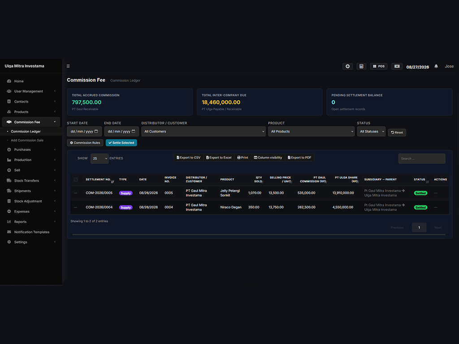459x344 pixels.
Task: Expand the Settings menu chevron
Action: pos(55,242)
